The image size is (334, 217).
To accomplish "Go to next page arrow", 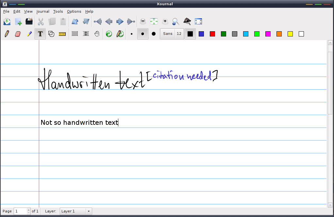I will pyautogui.click(x=120, y=22).
